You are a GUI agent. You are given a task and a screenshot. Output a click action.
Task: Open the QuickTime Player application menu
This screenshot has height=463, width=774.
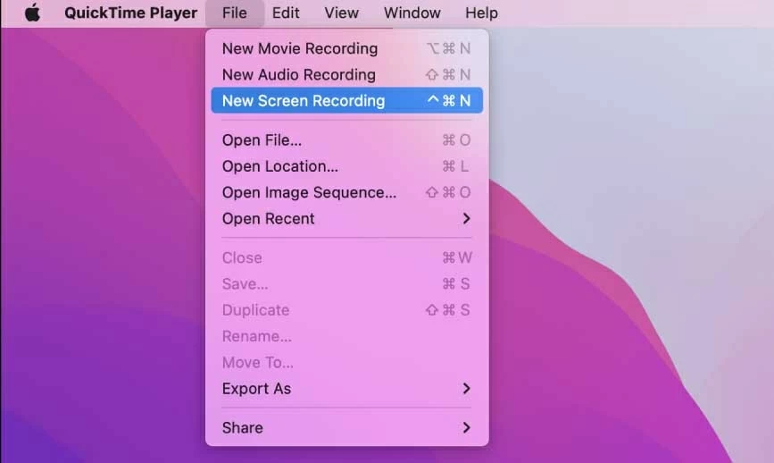[131, 13]
